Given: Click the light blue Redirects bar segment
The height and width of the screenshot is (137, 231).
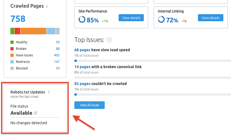Looking at the screenshot, I should click(51, 31).
